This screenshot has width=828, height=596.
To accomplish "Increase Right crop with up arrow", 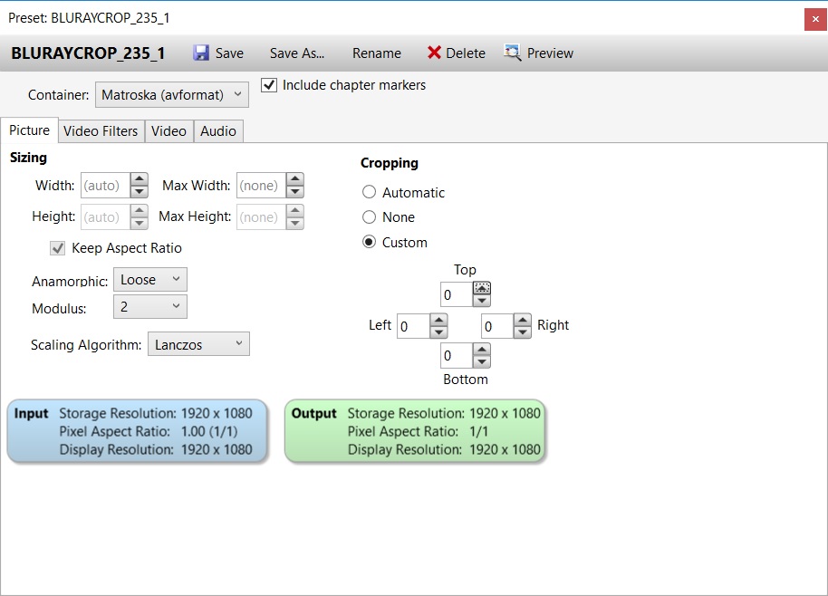I will pyautogui.click(x=522, y=320).
